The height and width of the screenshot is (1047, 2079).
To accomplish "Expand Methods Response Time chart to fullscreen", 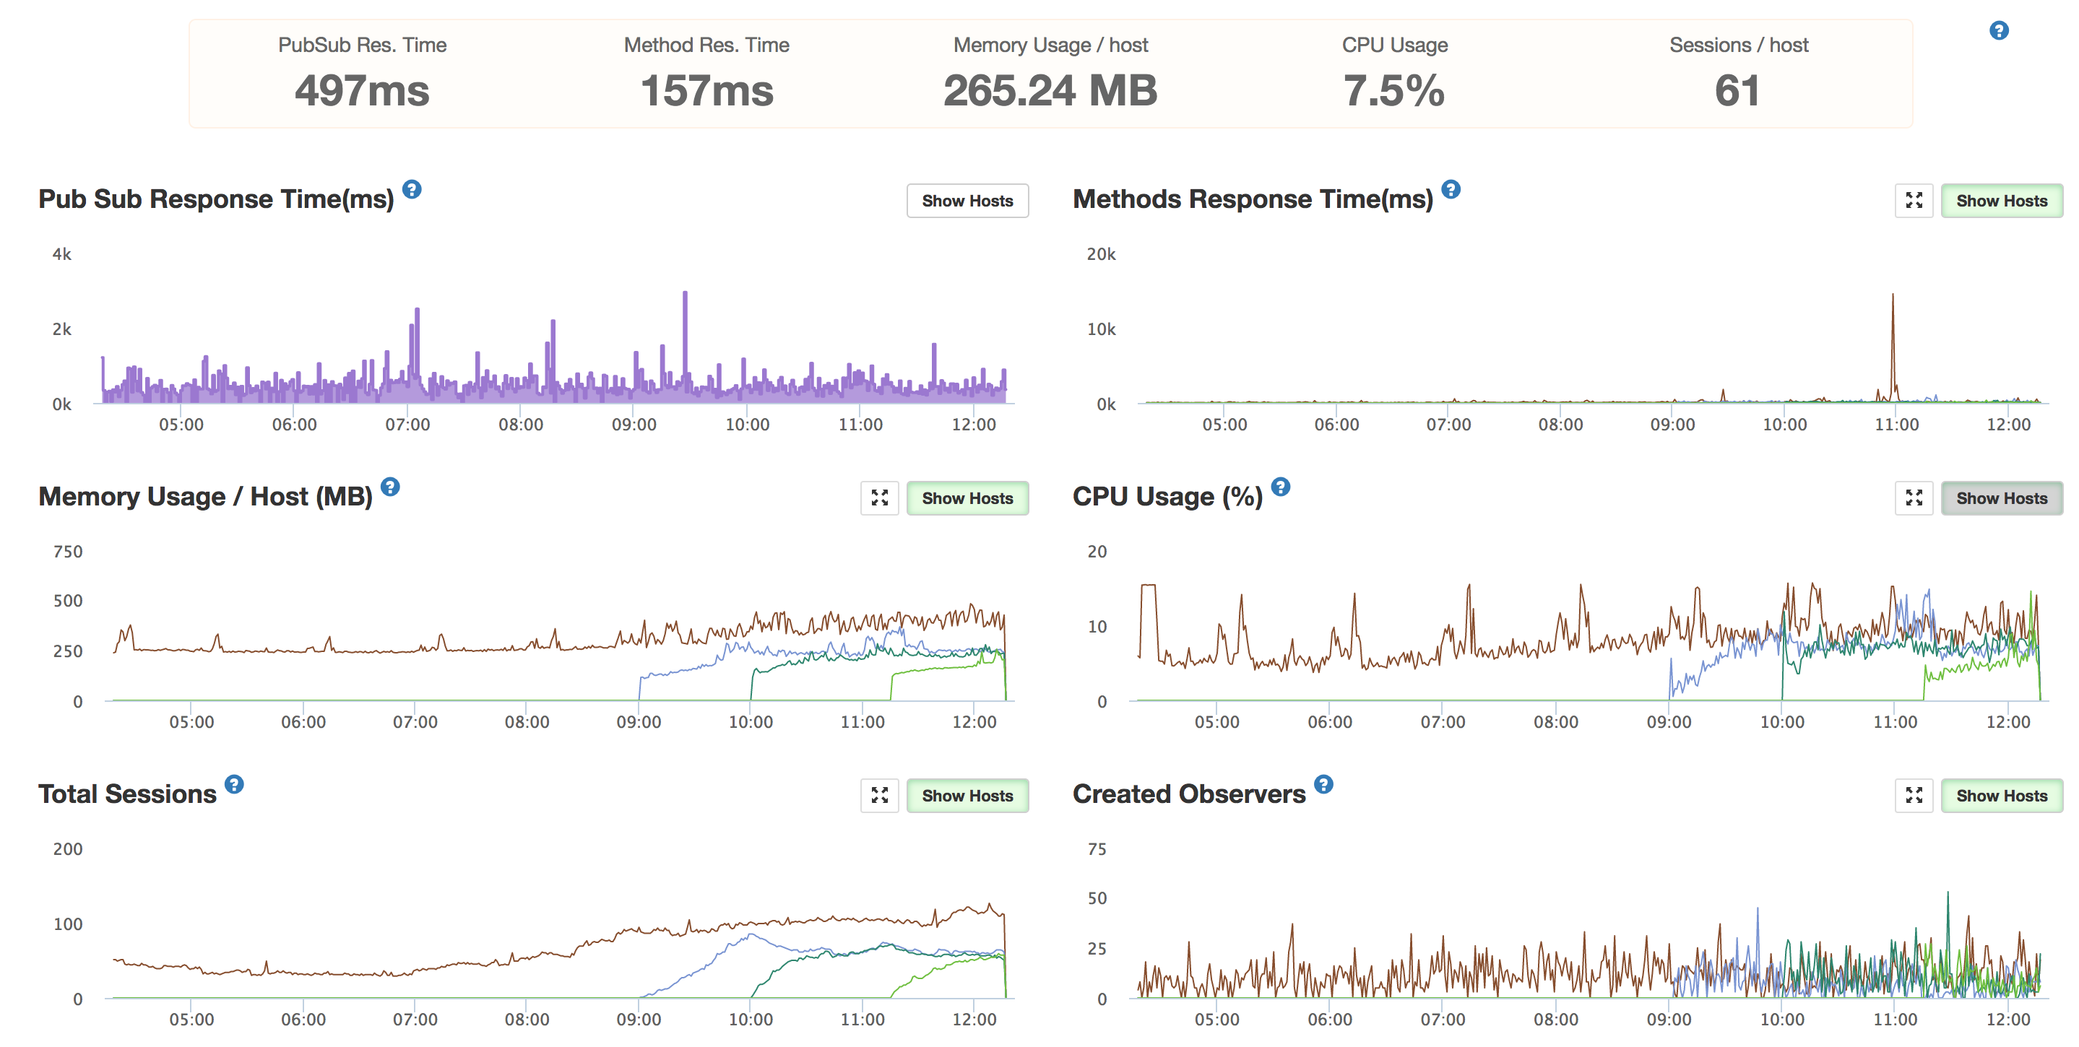I will 1914,201.
